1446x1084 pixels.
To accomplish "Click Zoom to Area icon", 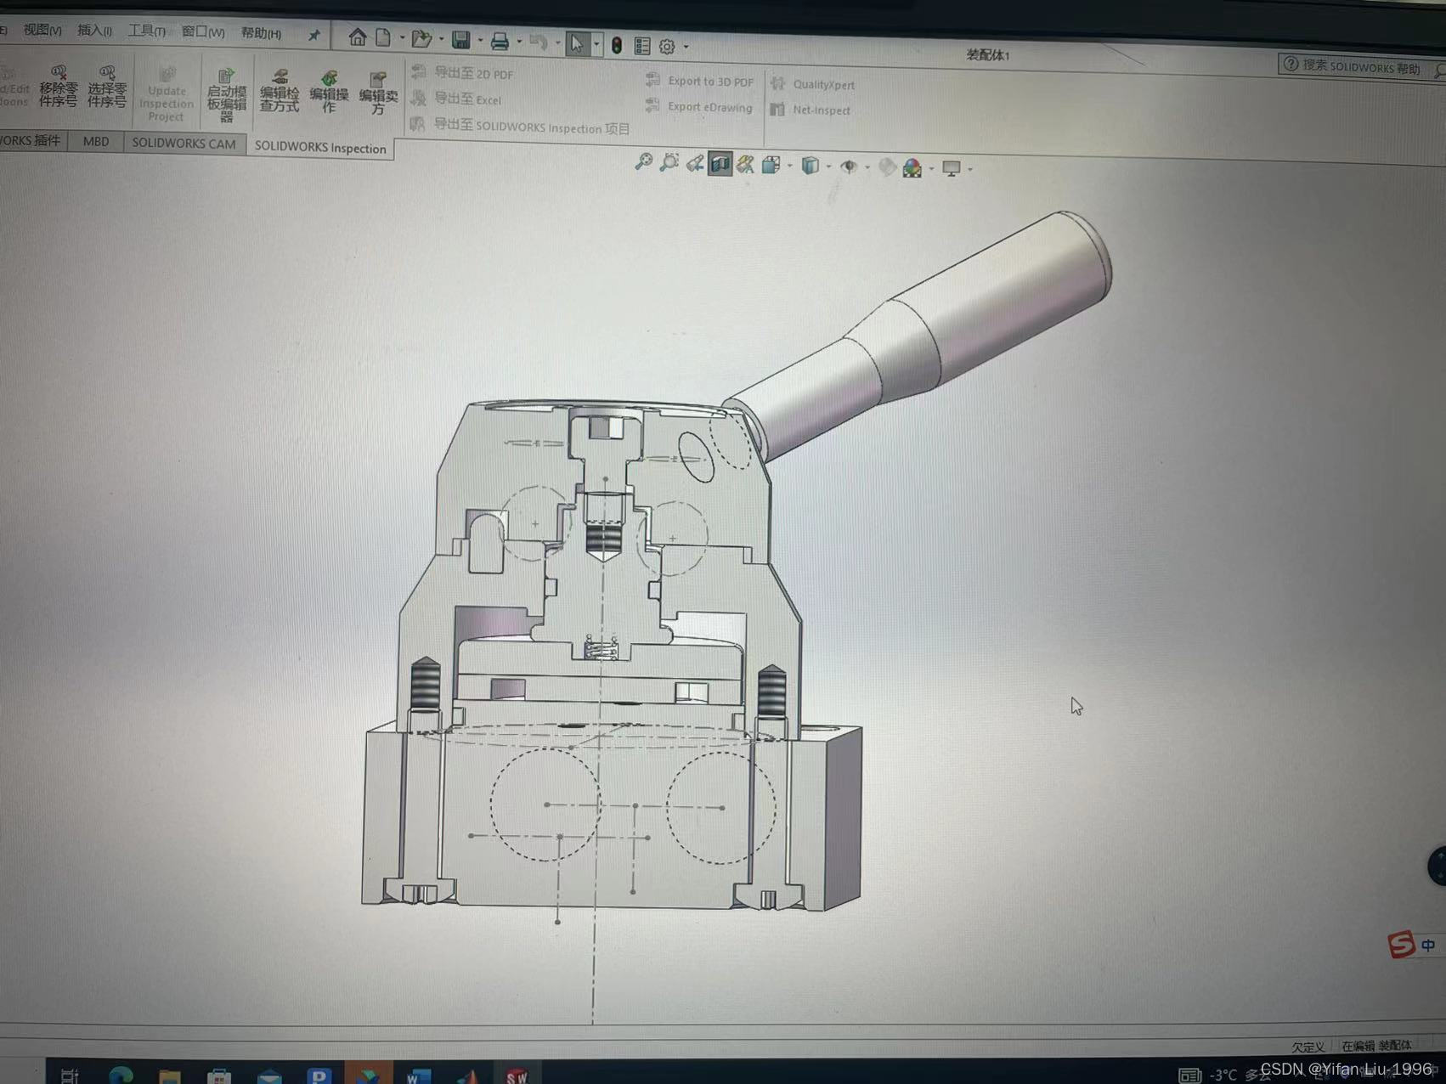I will 669,162.
